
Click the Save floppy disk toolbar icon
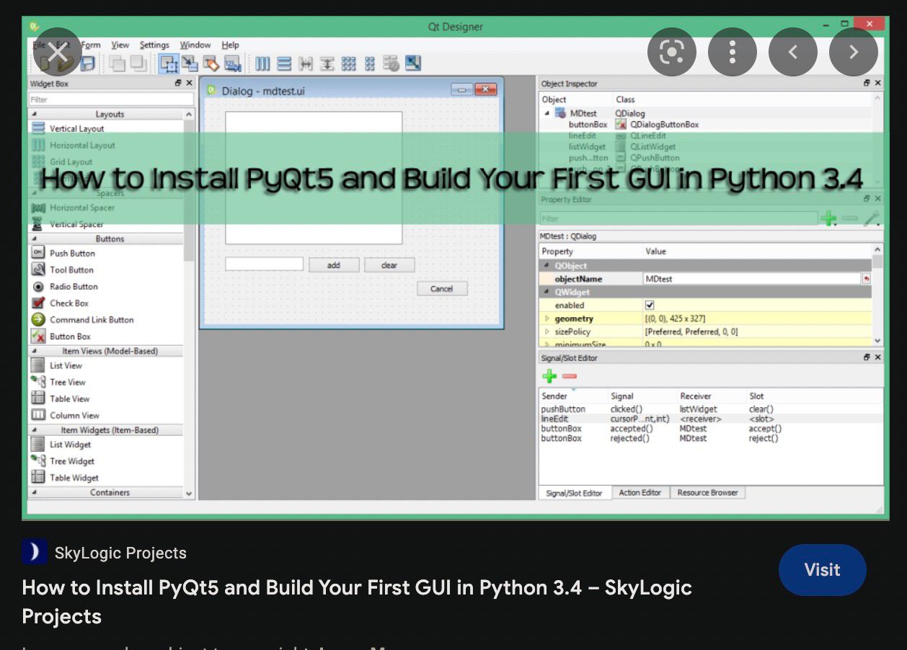[88, 63]
